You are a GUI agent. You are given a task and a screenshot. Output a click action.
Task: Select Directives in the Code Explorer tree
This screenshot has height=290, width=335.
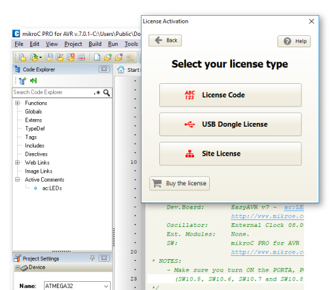point(36,154)
